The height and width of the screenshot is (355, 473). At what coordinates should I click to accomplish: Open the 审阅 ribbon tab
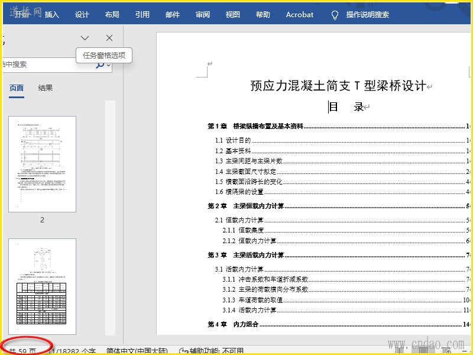(x=202, y=14)
